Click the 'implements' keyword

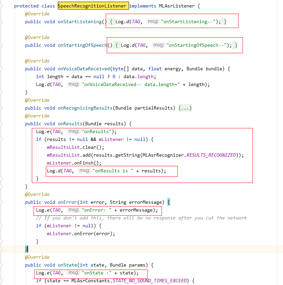point(143,6)
